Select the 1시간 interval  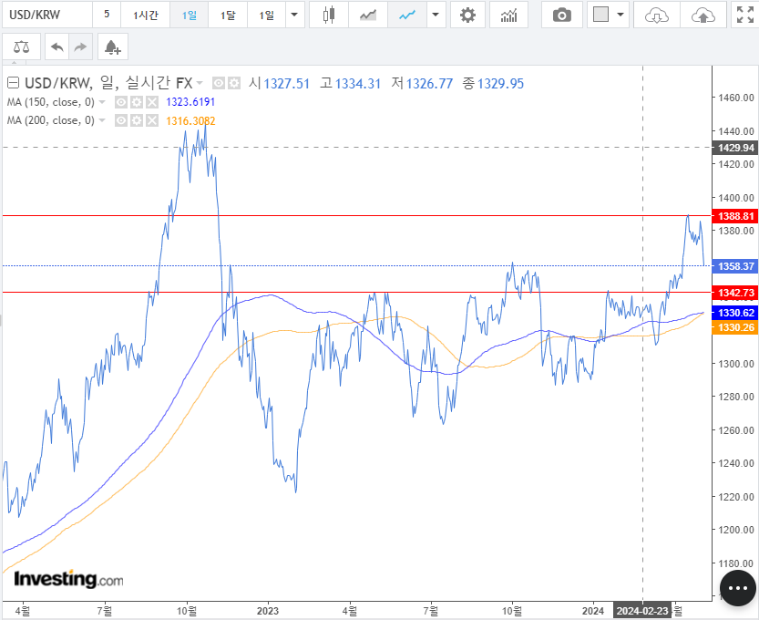[x=145, y=15]
